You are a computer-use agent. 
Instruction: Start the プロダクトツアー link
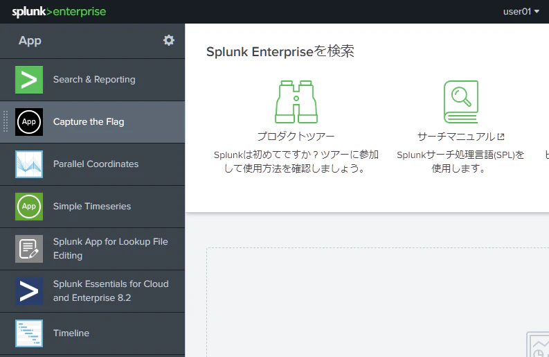pyautogui.click(x=296, y=136)
